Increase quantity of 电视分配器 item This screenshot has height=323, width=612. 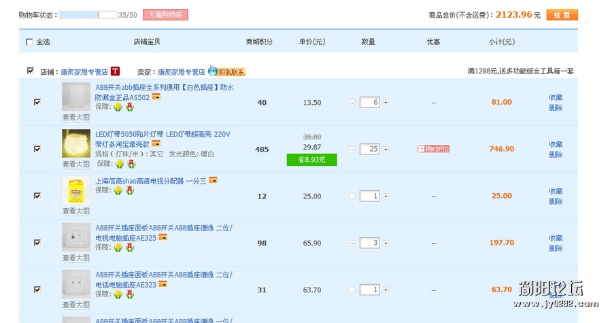[386, 197]
